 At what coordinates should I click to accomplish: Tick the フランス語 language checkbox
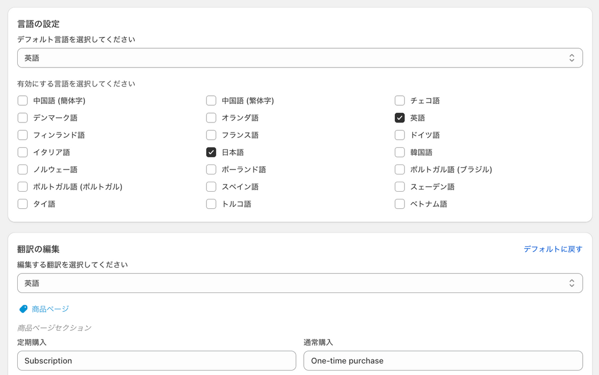point(211,135)
